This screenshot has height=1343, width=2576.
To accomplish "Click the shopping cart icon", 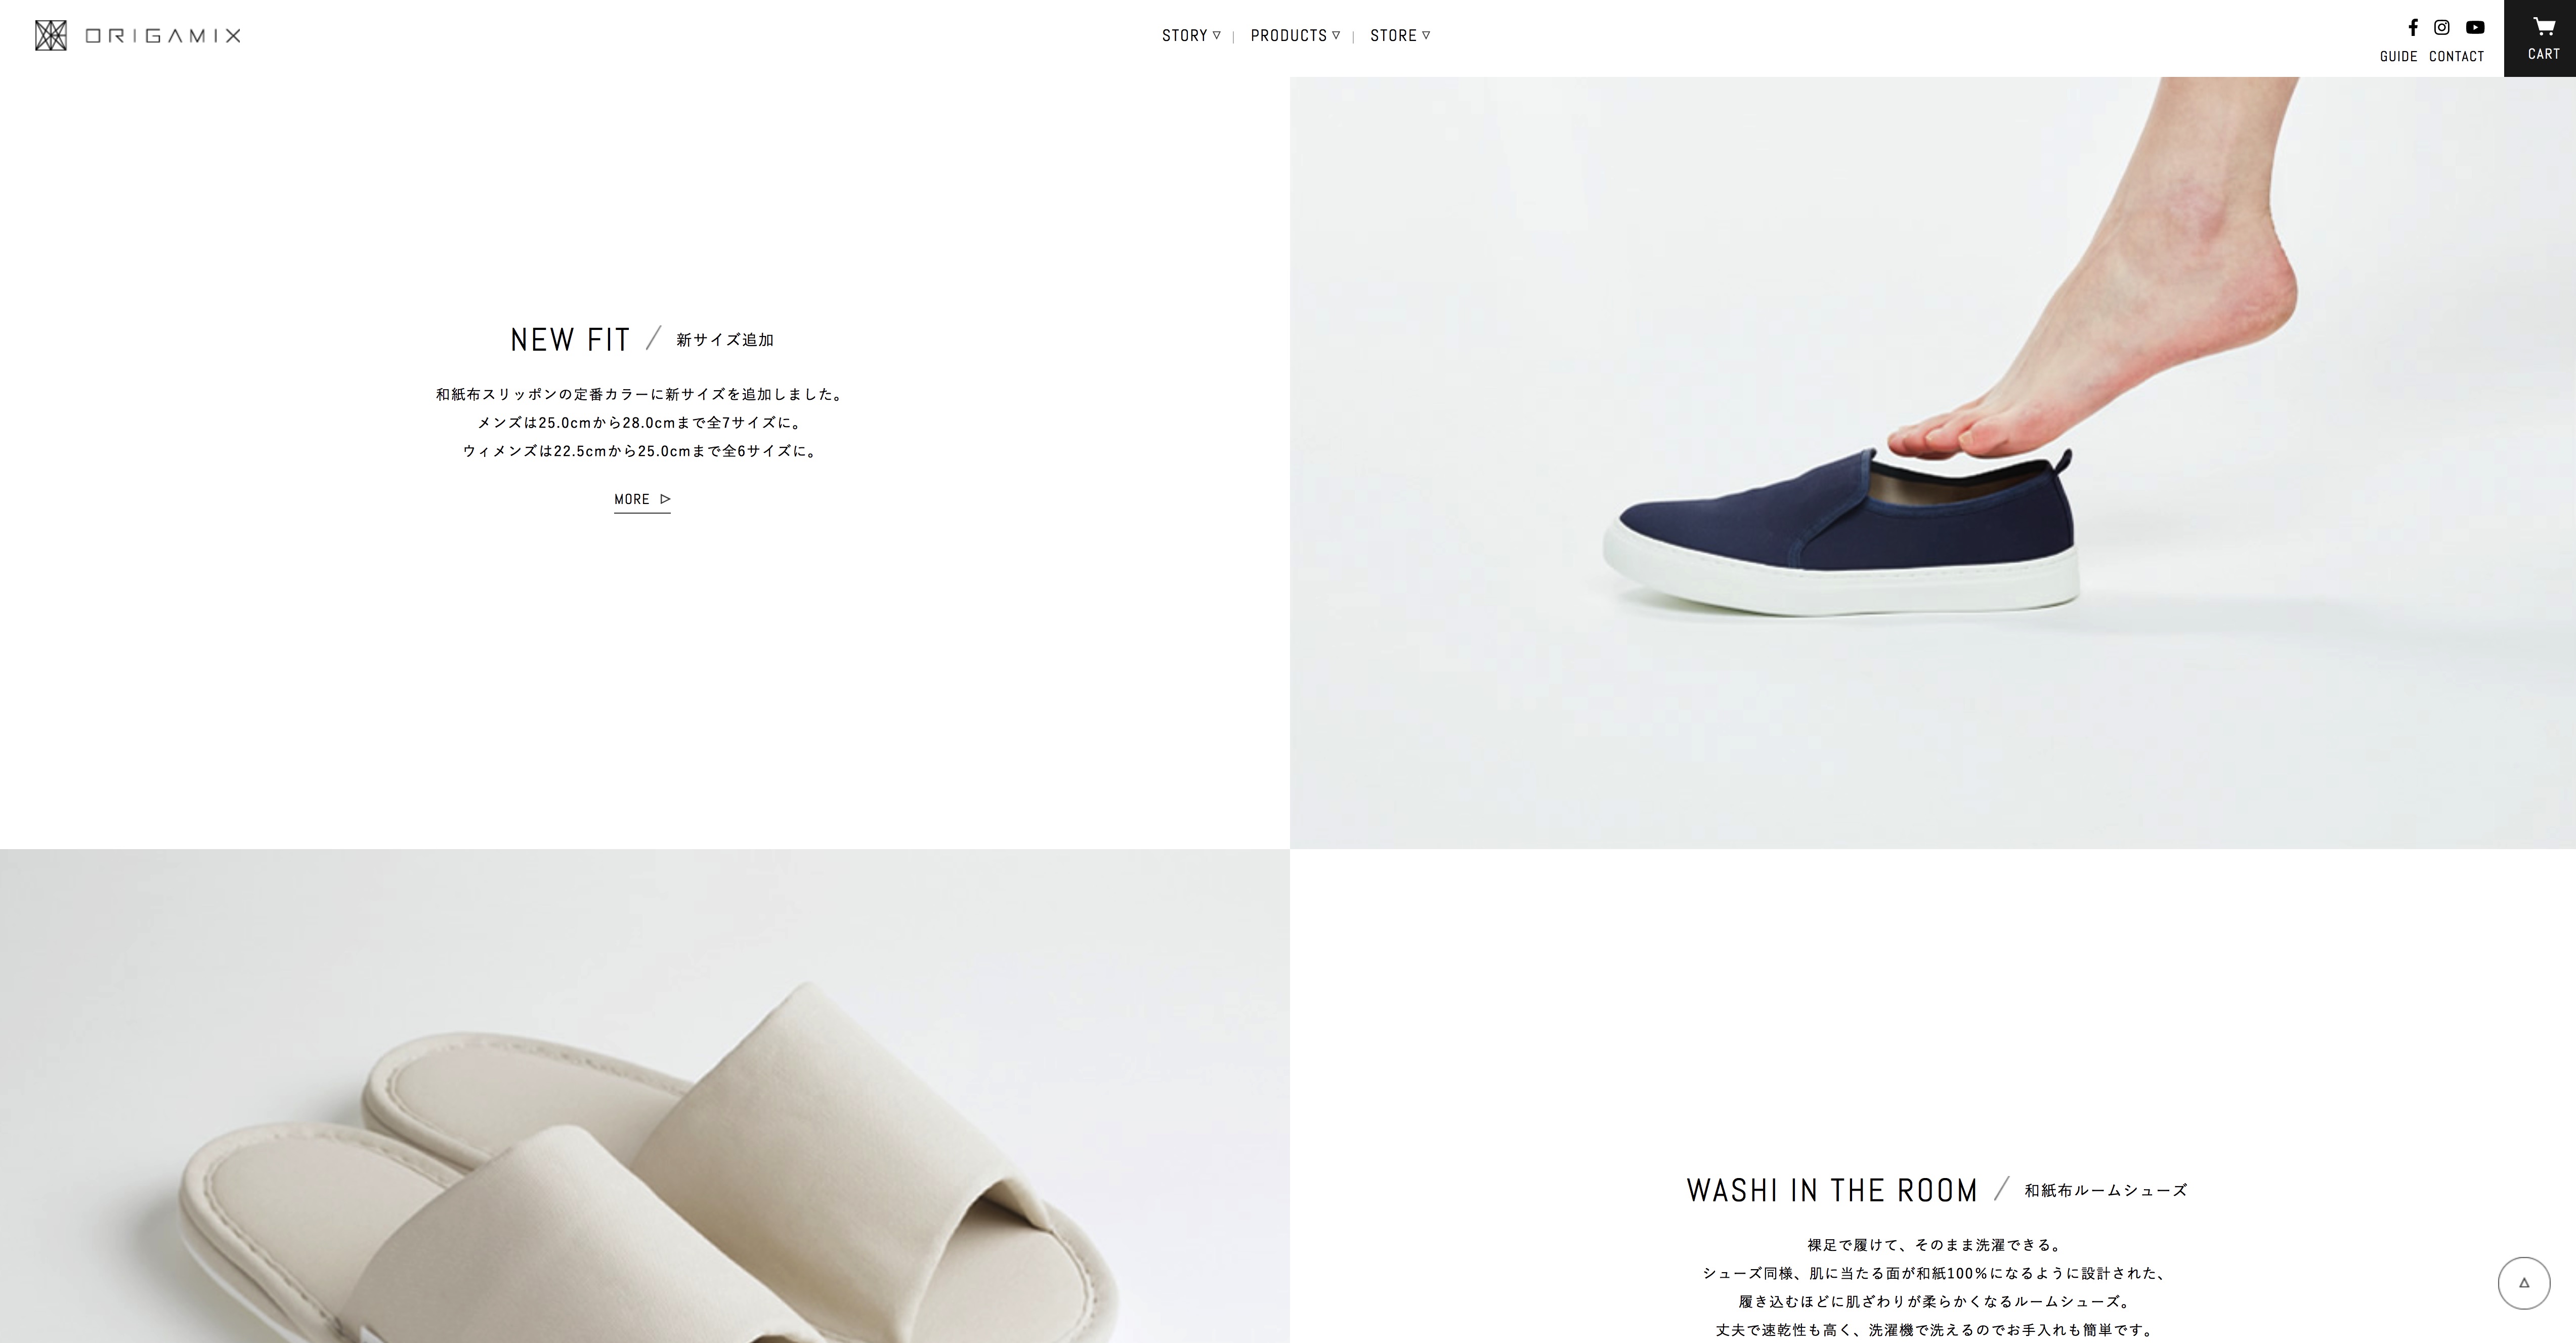I will (x=2544, y=26).
